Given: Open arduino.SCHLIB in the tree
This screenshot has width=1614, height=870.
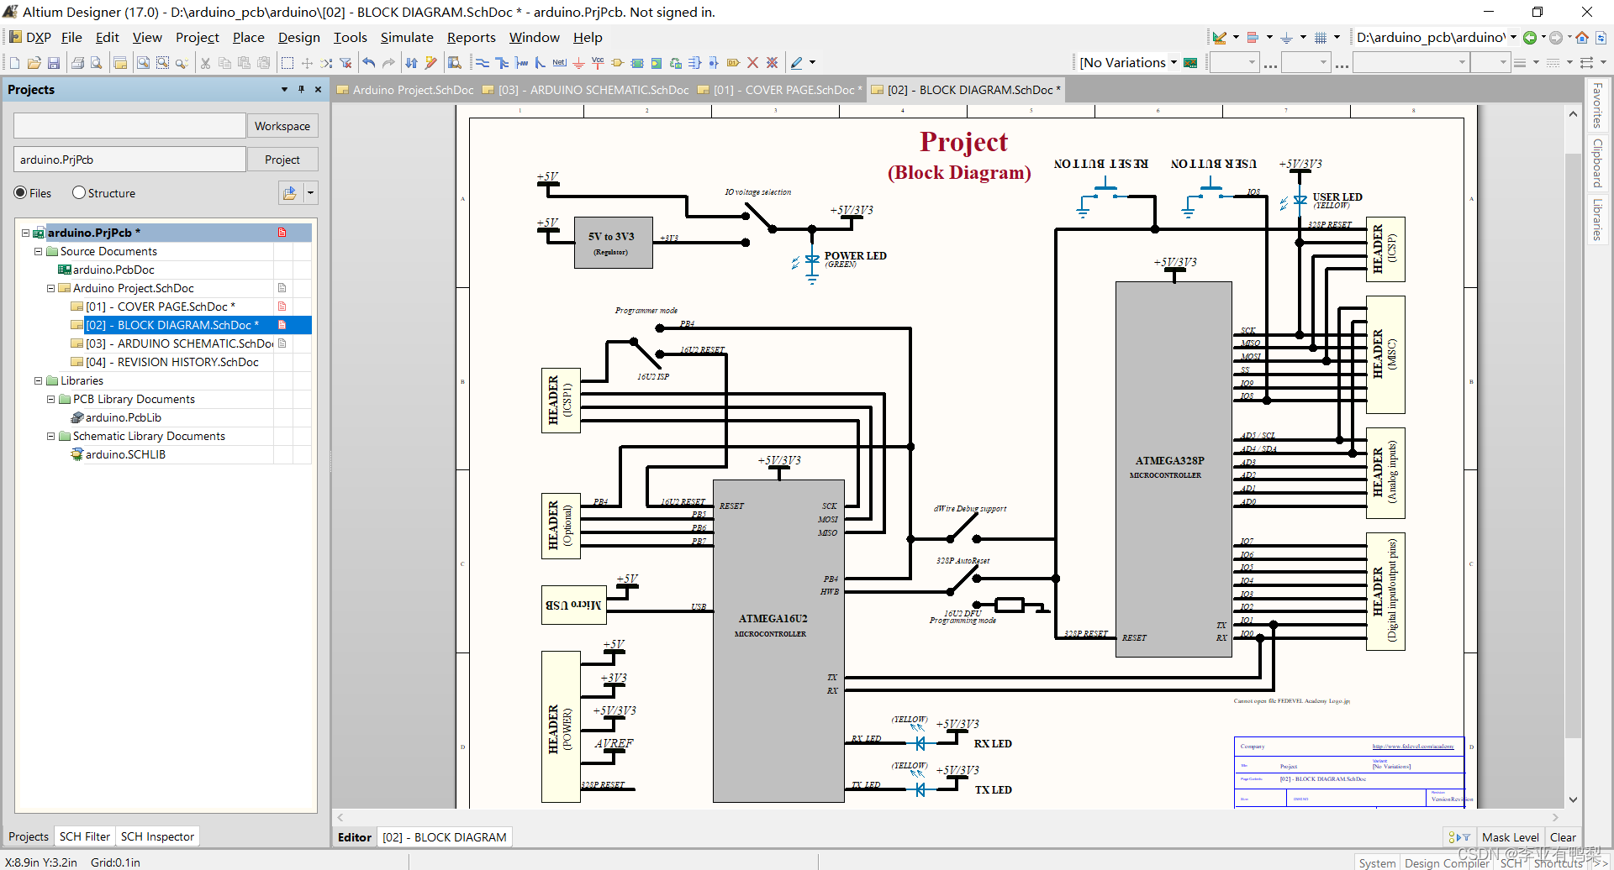Looking at the screenshot, I should 124,454.
